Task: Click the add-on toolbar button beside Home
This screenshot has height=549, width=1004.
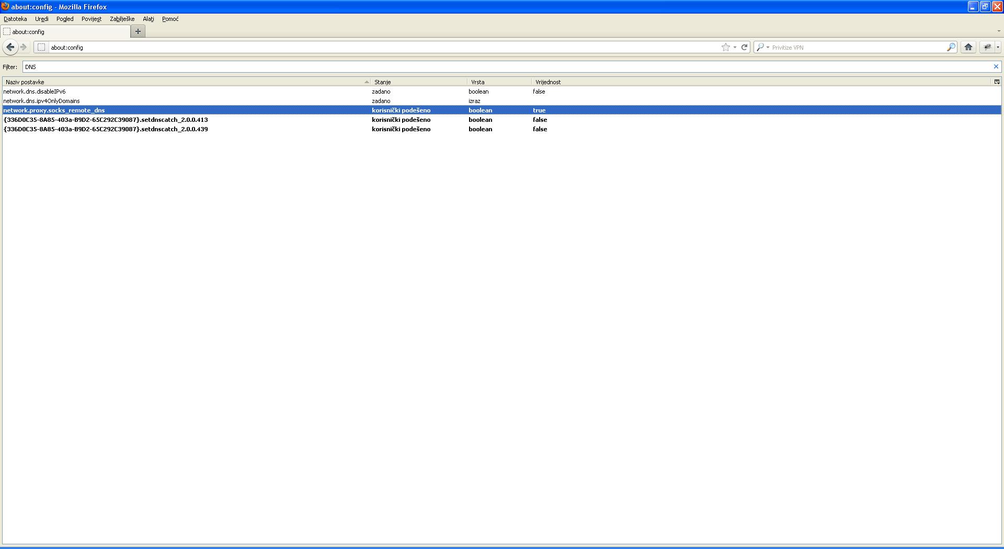Action: pyautogui.click(x=987, y=47)
